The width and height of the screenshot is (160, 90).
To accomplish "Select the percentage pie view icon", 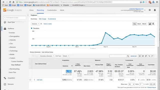I will [x=143, y=56].
